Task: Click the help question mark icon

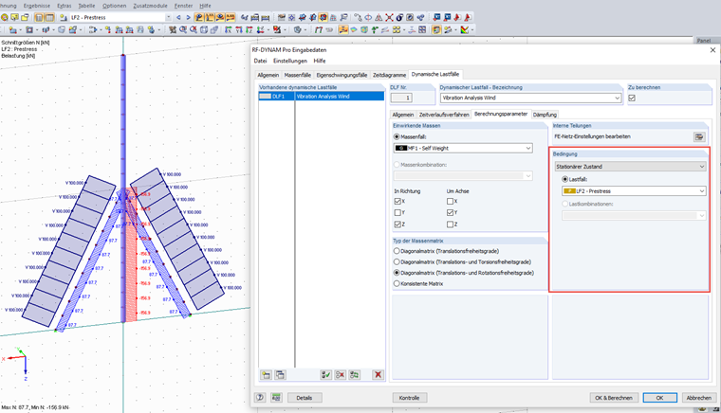Action: click(260, 398)
